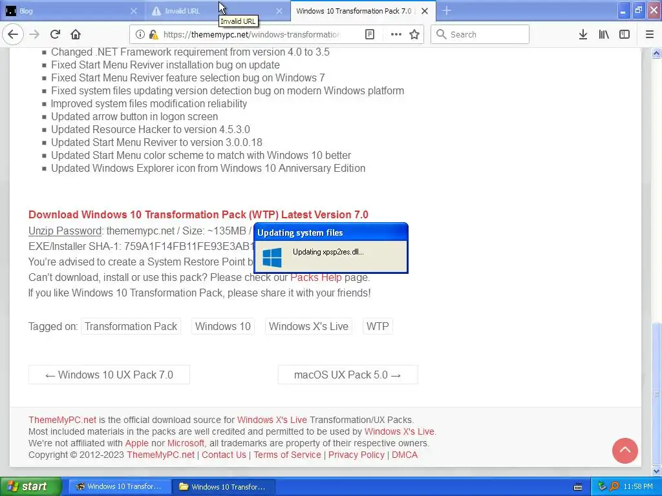Open the Transformation Pack tag
Screen dimensions: 662x496
[131, 326]
